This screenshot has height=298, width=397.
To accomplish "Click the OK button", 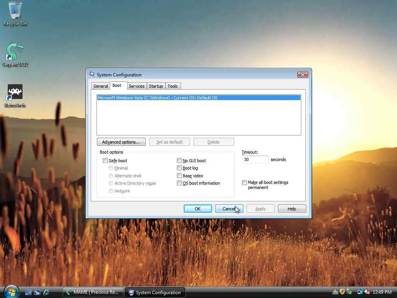I will pyautogui.click(x=198, y=208).
